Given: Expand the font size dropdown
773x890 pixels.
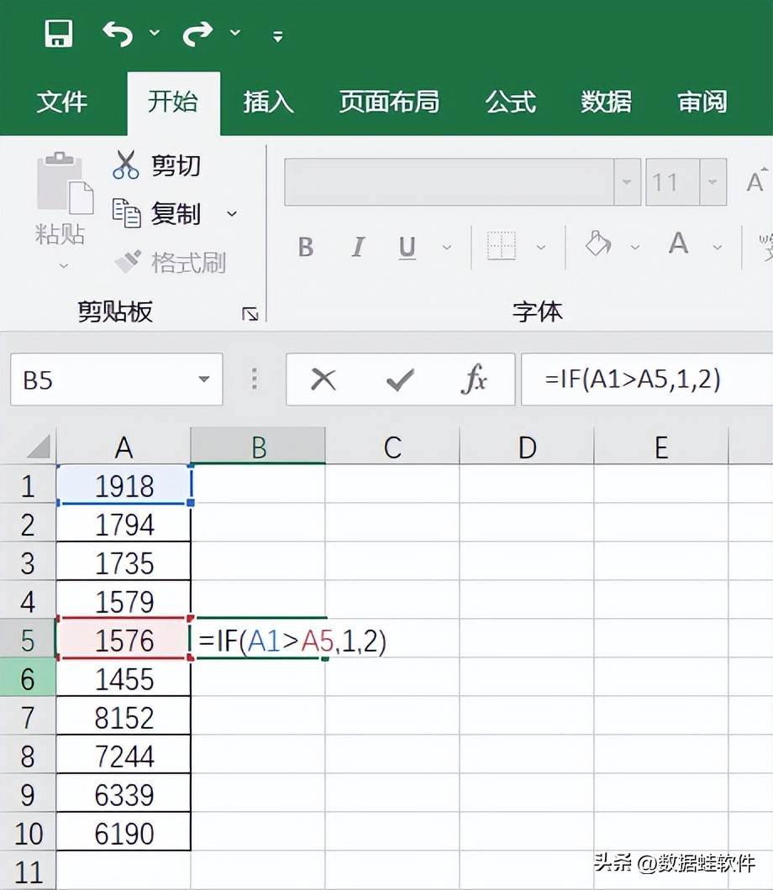Looking at the screenshot, I should 713,182.
